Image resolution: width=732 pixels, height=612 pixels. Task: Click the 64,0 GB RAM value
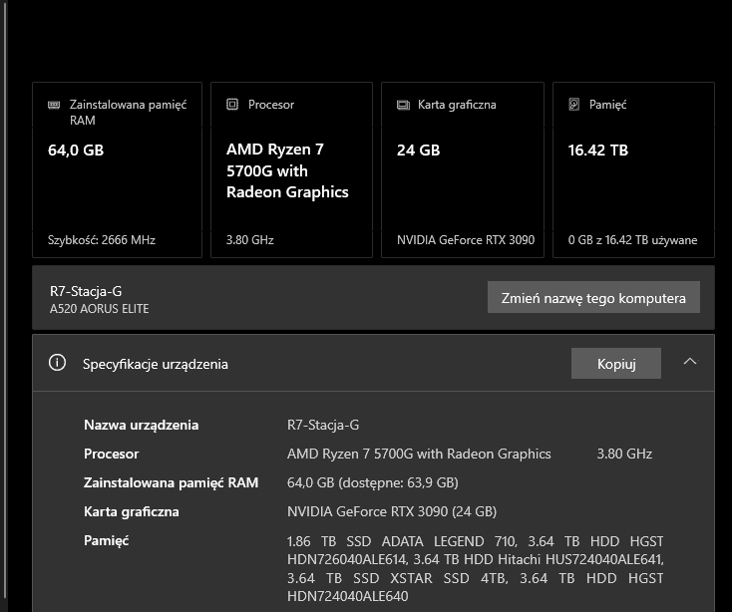point(76,151)
